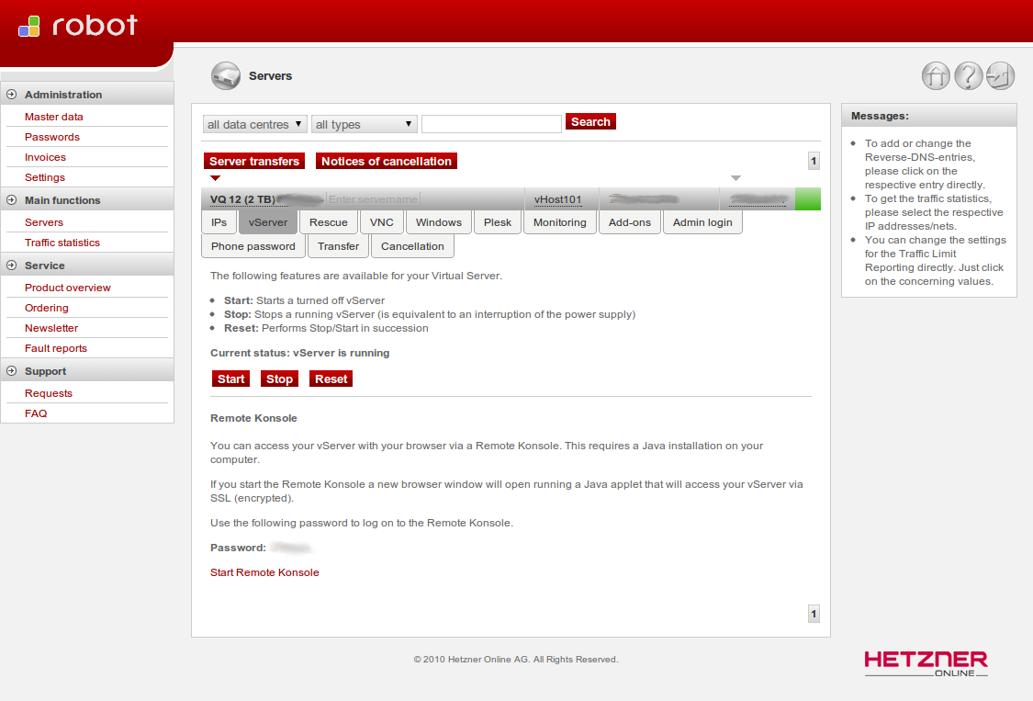The height and width of the screenshot is (701, 1033).
Task: Click the Servers page header icon
Action: coord(225,76)
